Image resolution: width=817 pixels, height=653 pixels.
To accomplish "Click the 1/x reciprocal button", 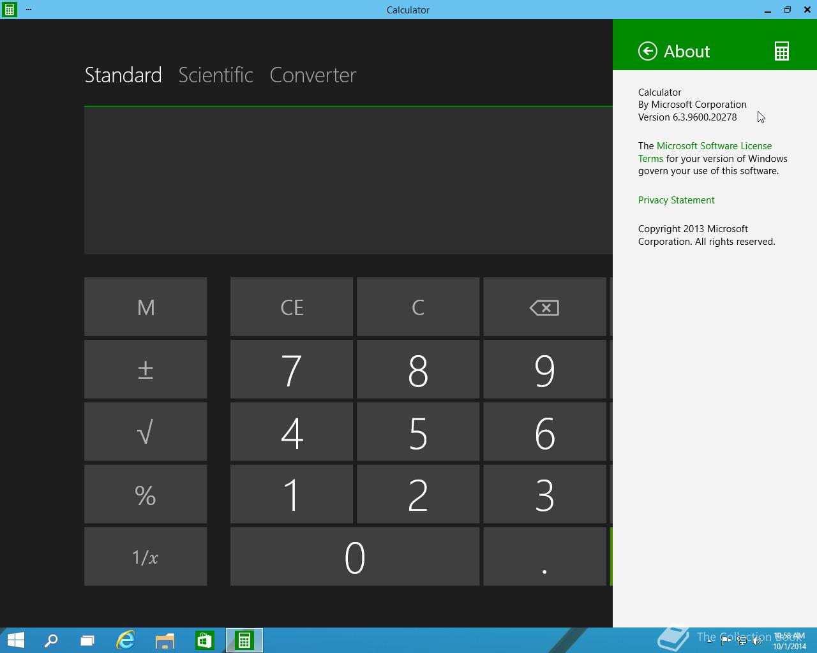I will [146, 557].
